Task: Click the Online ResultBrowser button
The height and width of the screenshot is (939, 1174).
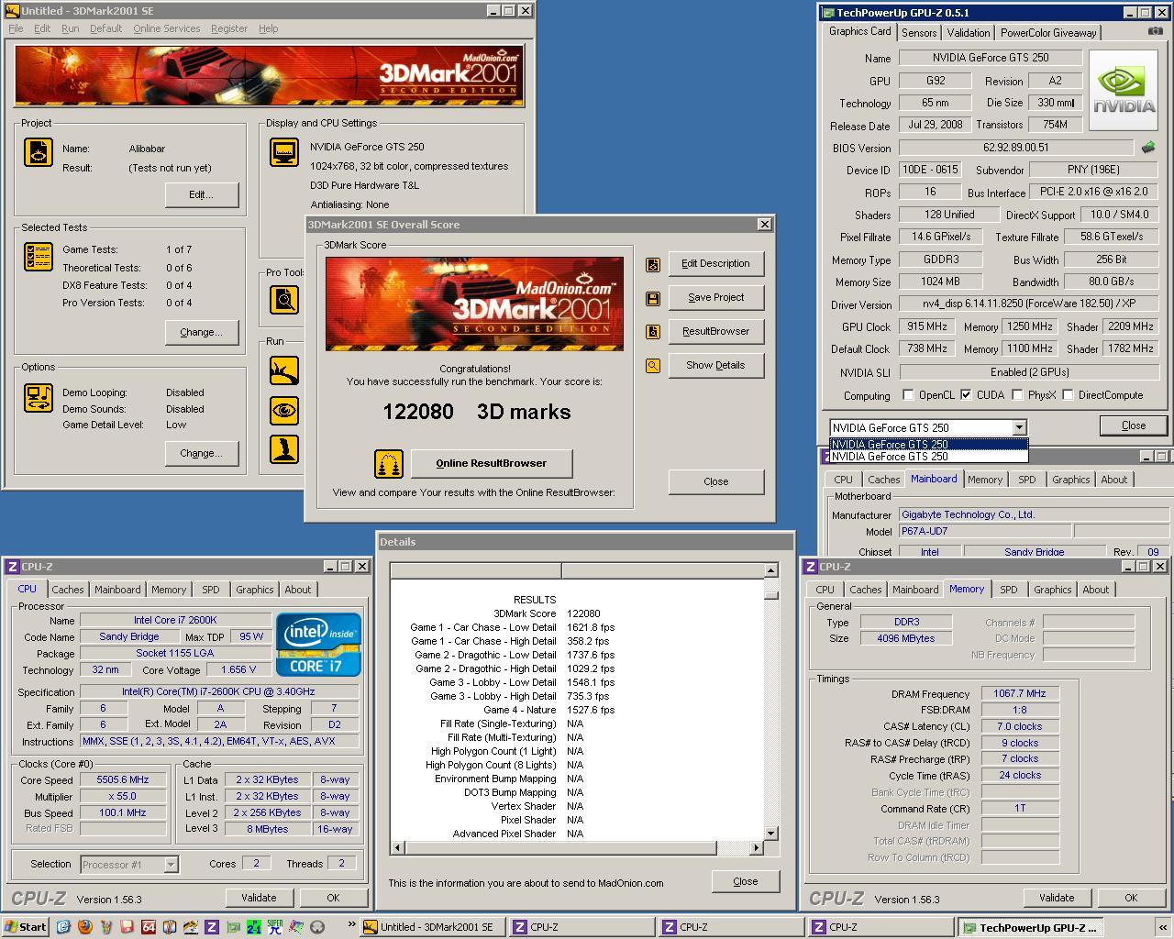Action: pyautogui.click(x=491, y=463)
